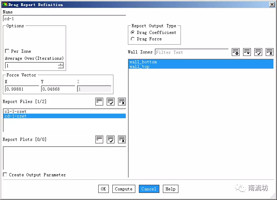Click the Cancel button

pyautogui.click(x=149, y=189)
